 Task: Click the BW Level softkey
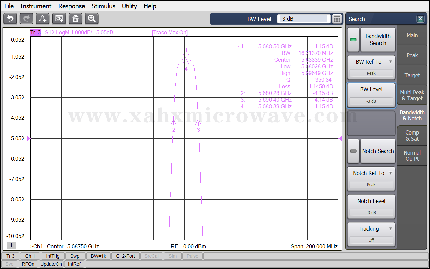(371, 95)
